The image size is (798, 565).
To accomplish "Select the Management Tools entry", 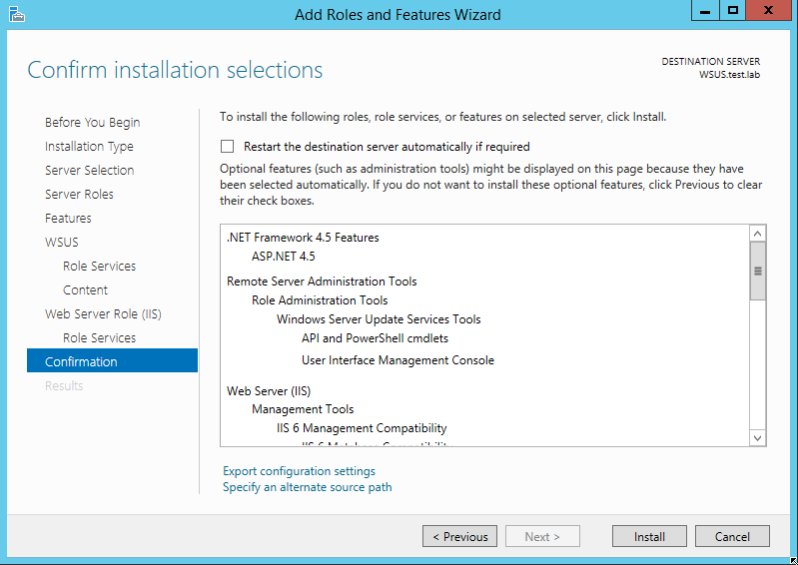I will tap(303, 409).
